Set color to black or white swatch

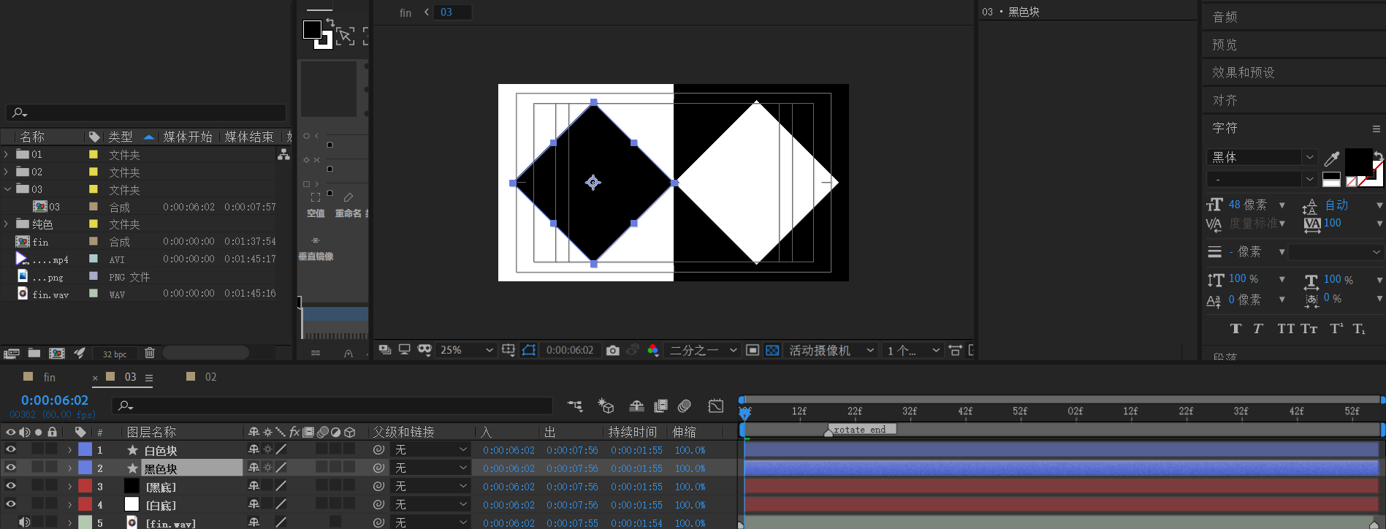coord(1331,179)
